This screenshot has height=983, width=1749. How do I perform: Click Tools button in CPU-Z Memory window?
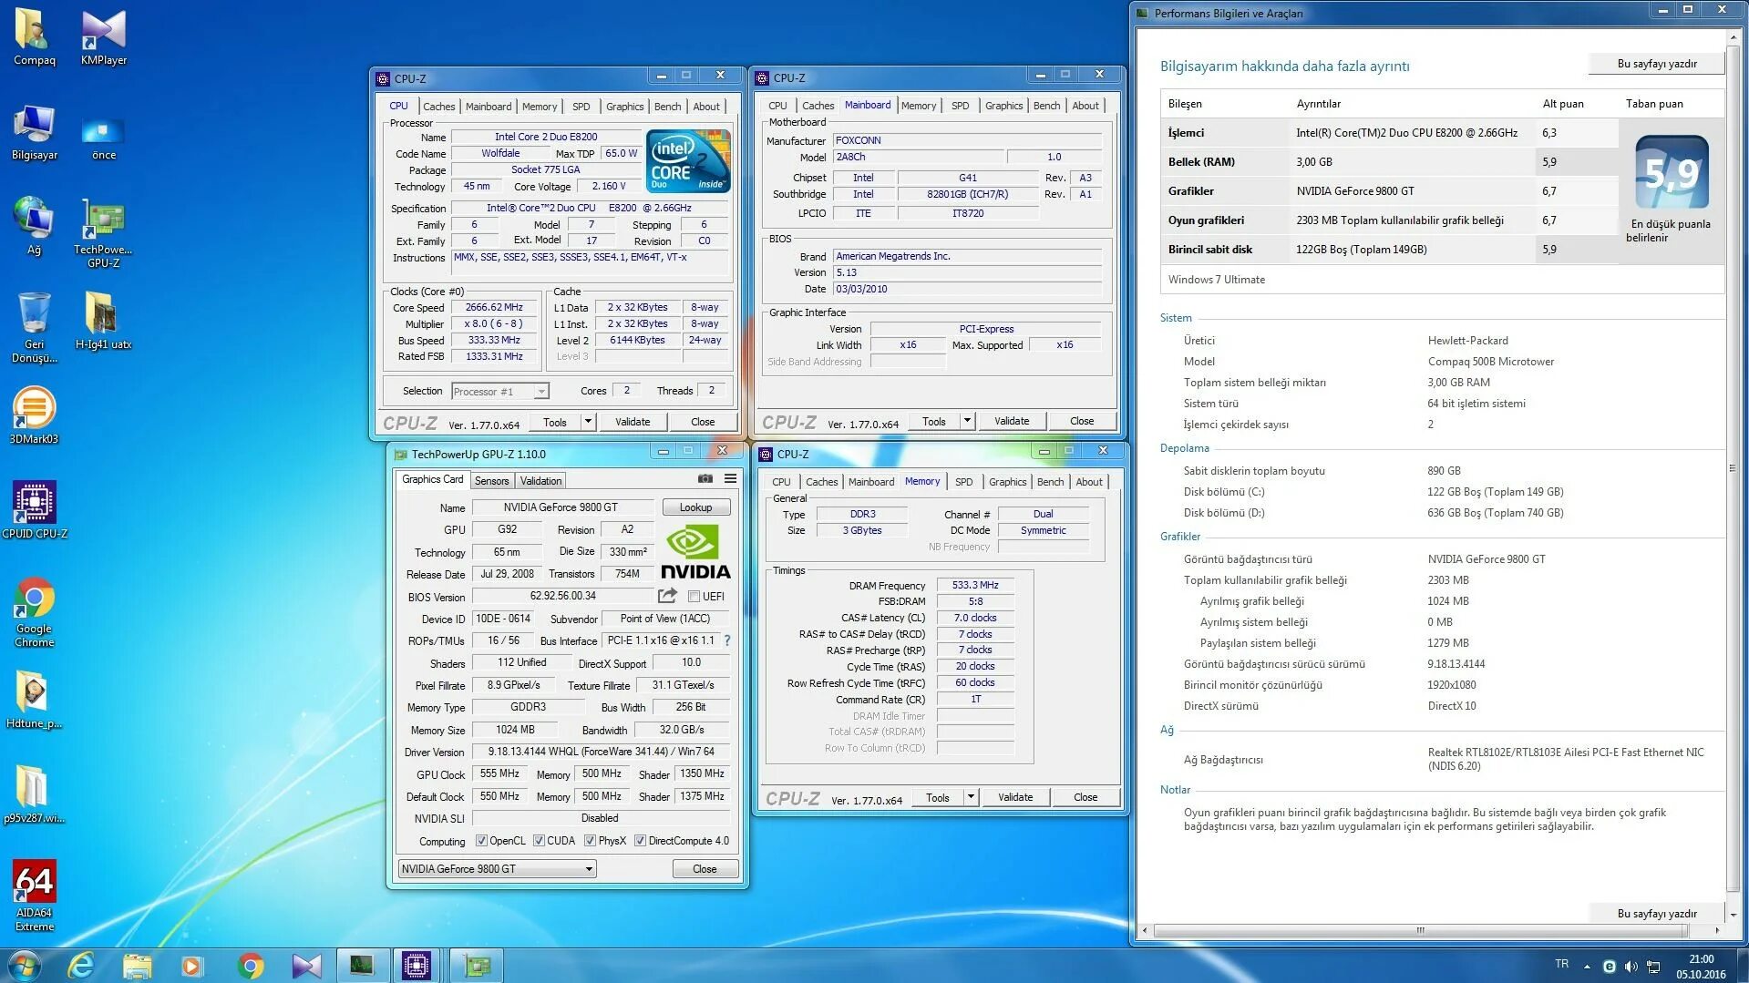coord(938,797)
